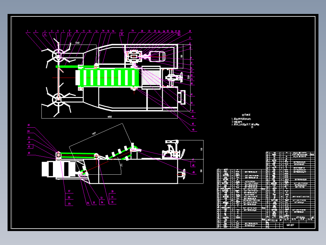326x245 pixels.
Task: Click part callout number 64
Action: pos(28,131)
